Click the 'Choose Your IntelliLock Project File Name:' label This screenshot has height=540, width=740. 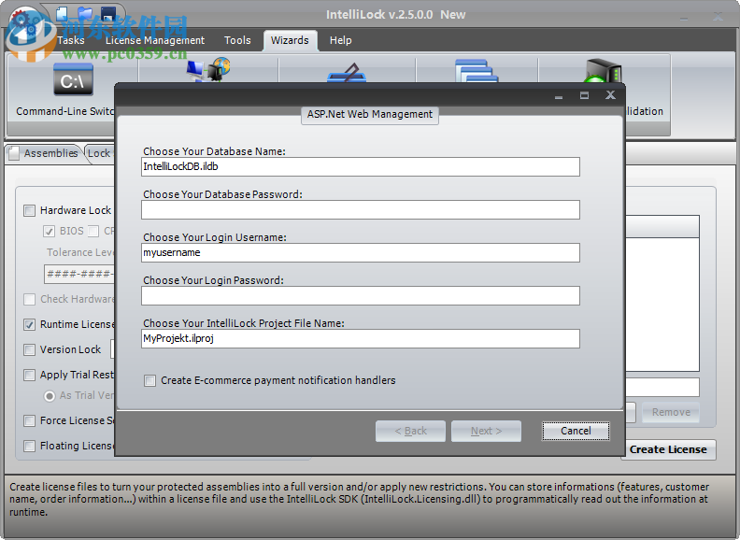(x=244, y=323)
